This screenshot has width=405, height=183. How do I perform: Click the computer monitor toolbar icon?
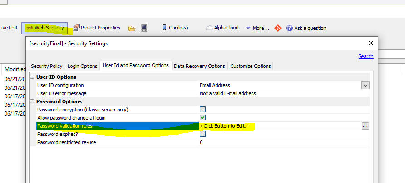click(144, 28)
